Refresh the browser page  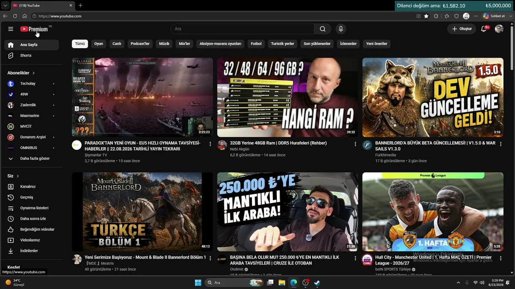pos(15,16)
